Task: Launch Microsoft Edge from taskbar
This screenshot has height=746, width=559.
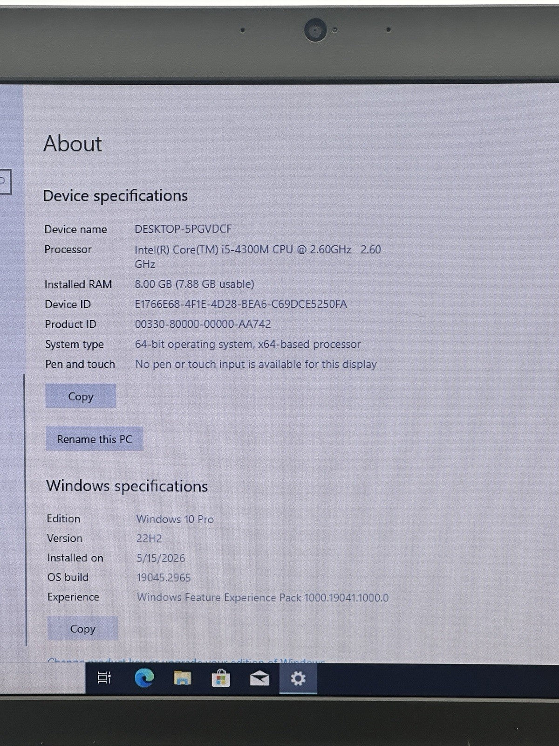Action: [144, 678]
